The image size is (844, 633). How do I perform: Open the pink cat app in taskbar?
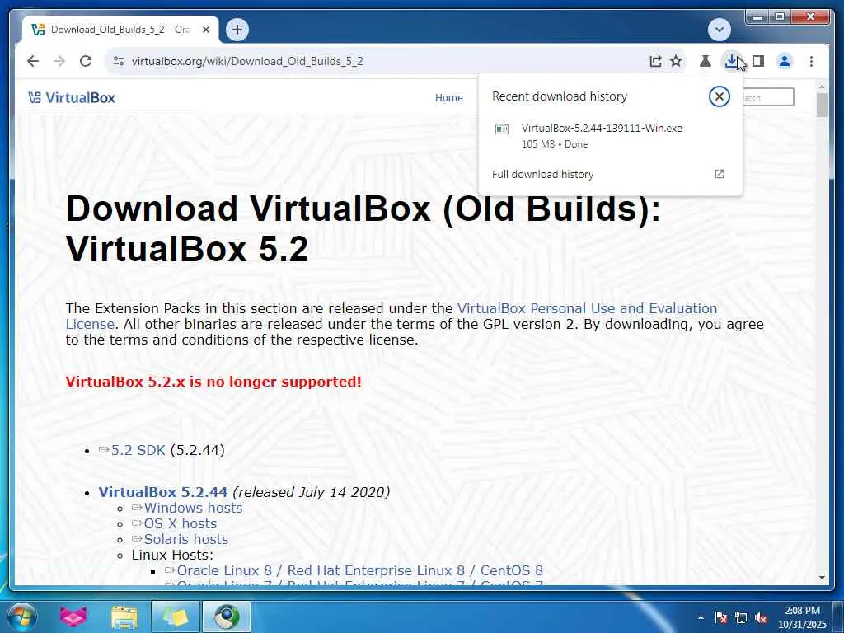click(x=73, y=617)
